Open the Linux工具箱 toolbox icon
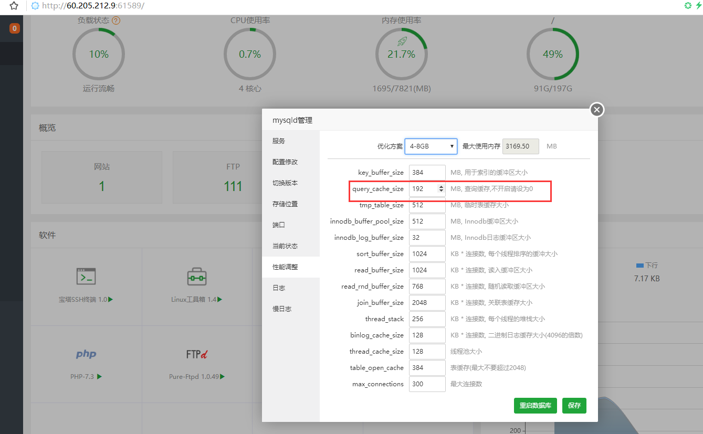 [197, 277]
